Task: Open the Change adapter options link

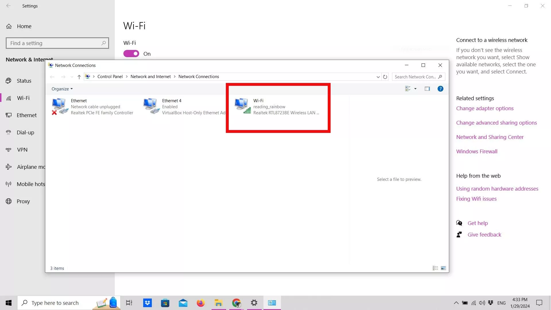Action: click(x=485, y=108)
